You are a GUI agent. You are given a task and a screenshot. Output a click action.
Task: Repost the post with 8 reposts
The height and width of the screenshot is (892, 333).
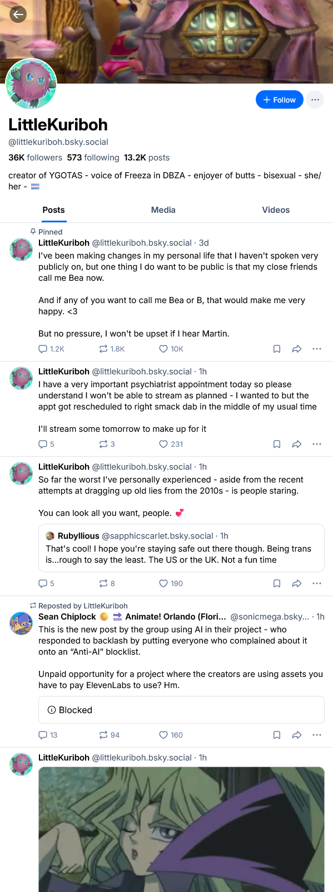107,583
